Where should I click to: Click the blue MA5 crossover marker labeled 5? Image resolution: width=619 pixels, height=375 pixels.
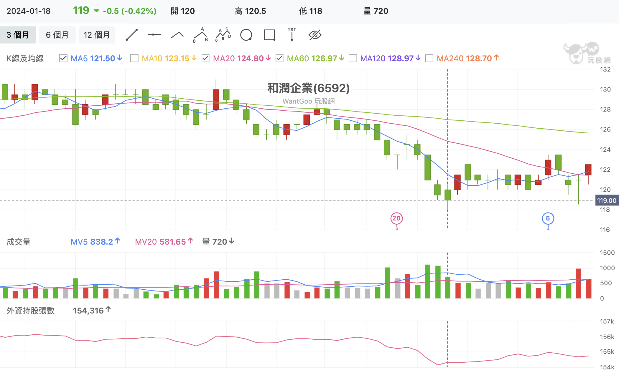click(x=548, y=218)
